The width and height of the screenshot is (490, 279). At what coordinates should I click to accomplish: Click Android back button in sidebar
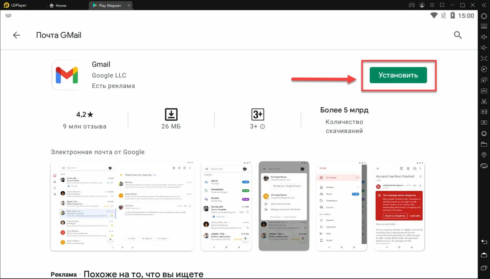click(x=484, y=242)
